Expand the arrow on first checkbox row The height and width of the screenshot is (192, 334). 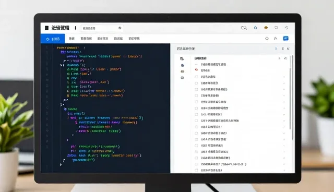click(284, 77)
